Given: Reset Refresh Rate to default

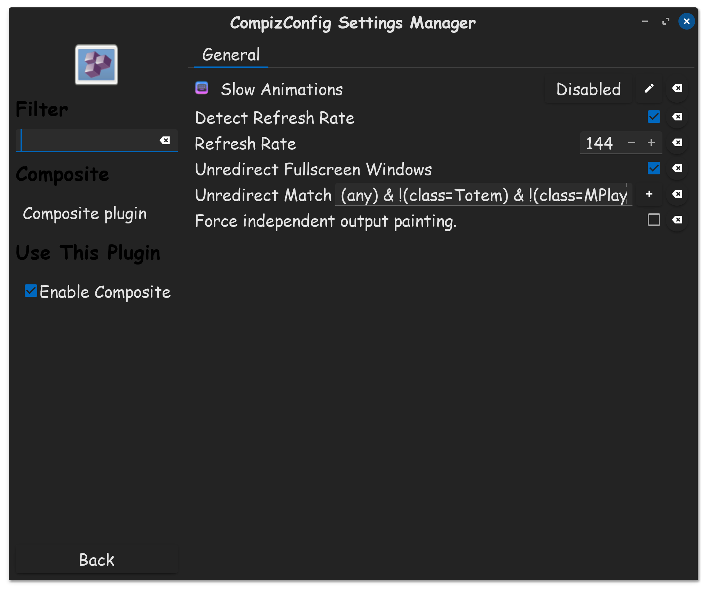Looking at the screenshot, I should 677,143.
